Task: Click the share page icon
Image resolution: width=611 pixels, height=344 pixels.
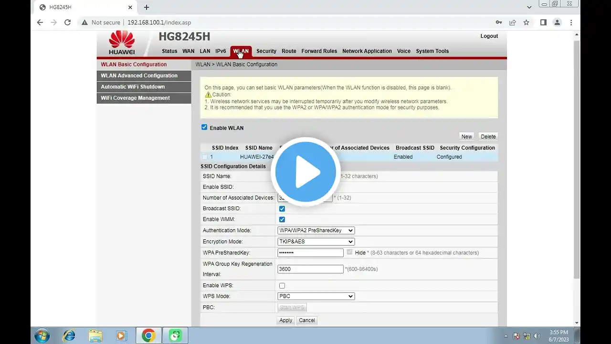Action: click(x=513, y=22)
